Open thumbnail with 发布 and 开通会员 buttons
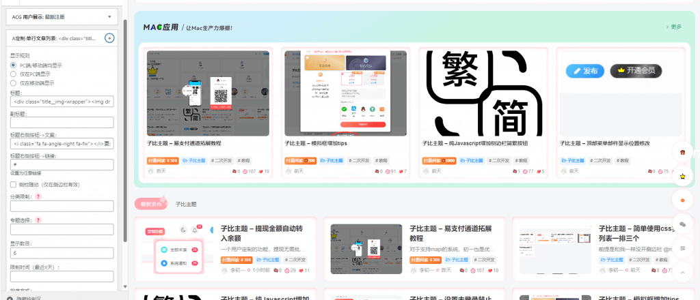Viewport: 700px width, 300px height. pyautogui.click(x=621, y=93)
